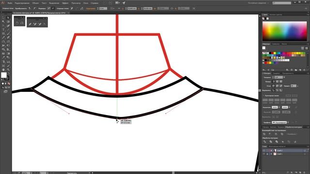Choose butt cap in Stroke panel
The width and height of the screenshot is (310, 174).
pyautogui.click(x=274, y=82)
